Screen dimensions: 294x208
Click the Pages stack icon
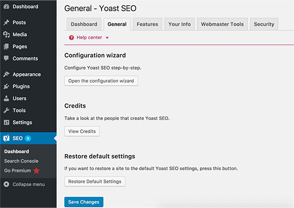tap(6, 46)
